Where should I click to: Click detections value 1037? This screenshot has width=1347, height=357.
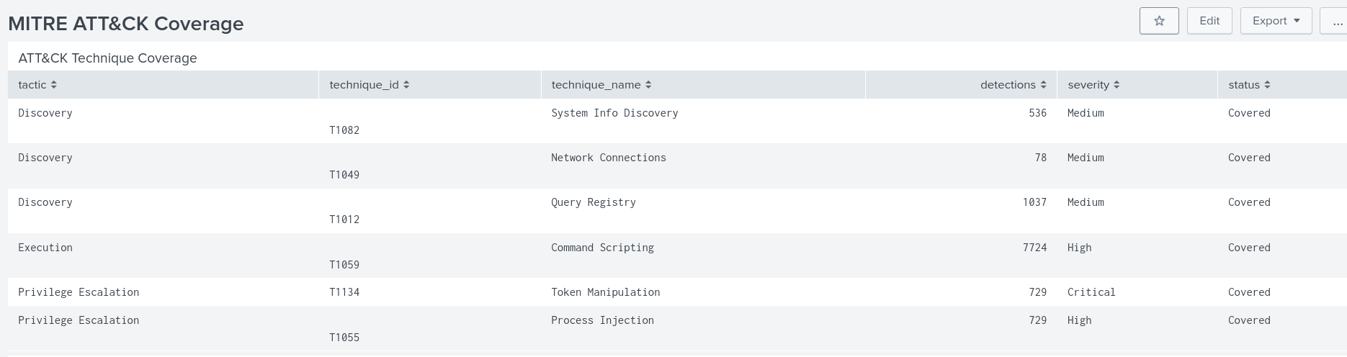1035,202
